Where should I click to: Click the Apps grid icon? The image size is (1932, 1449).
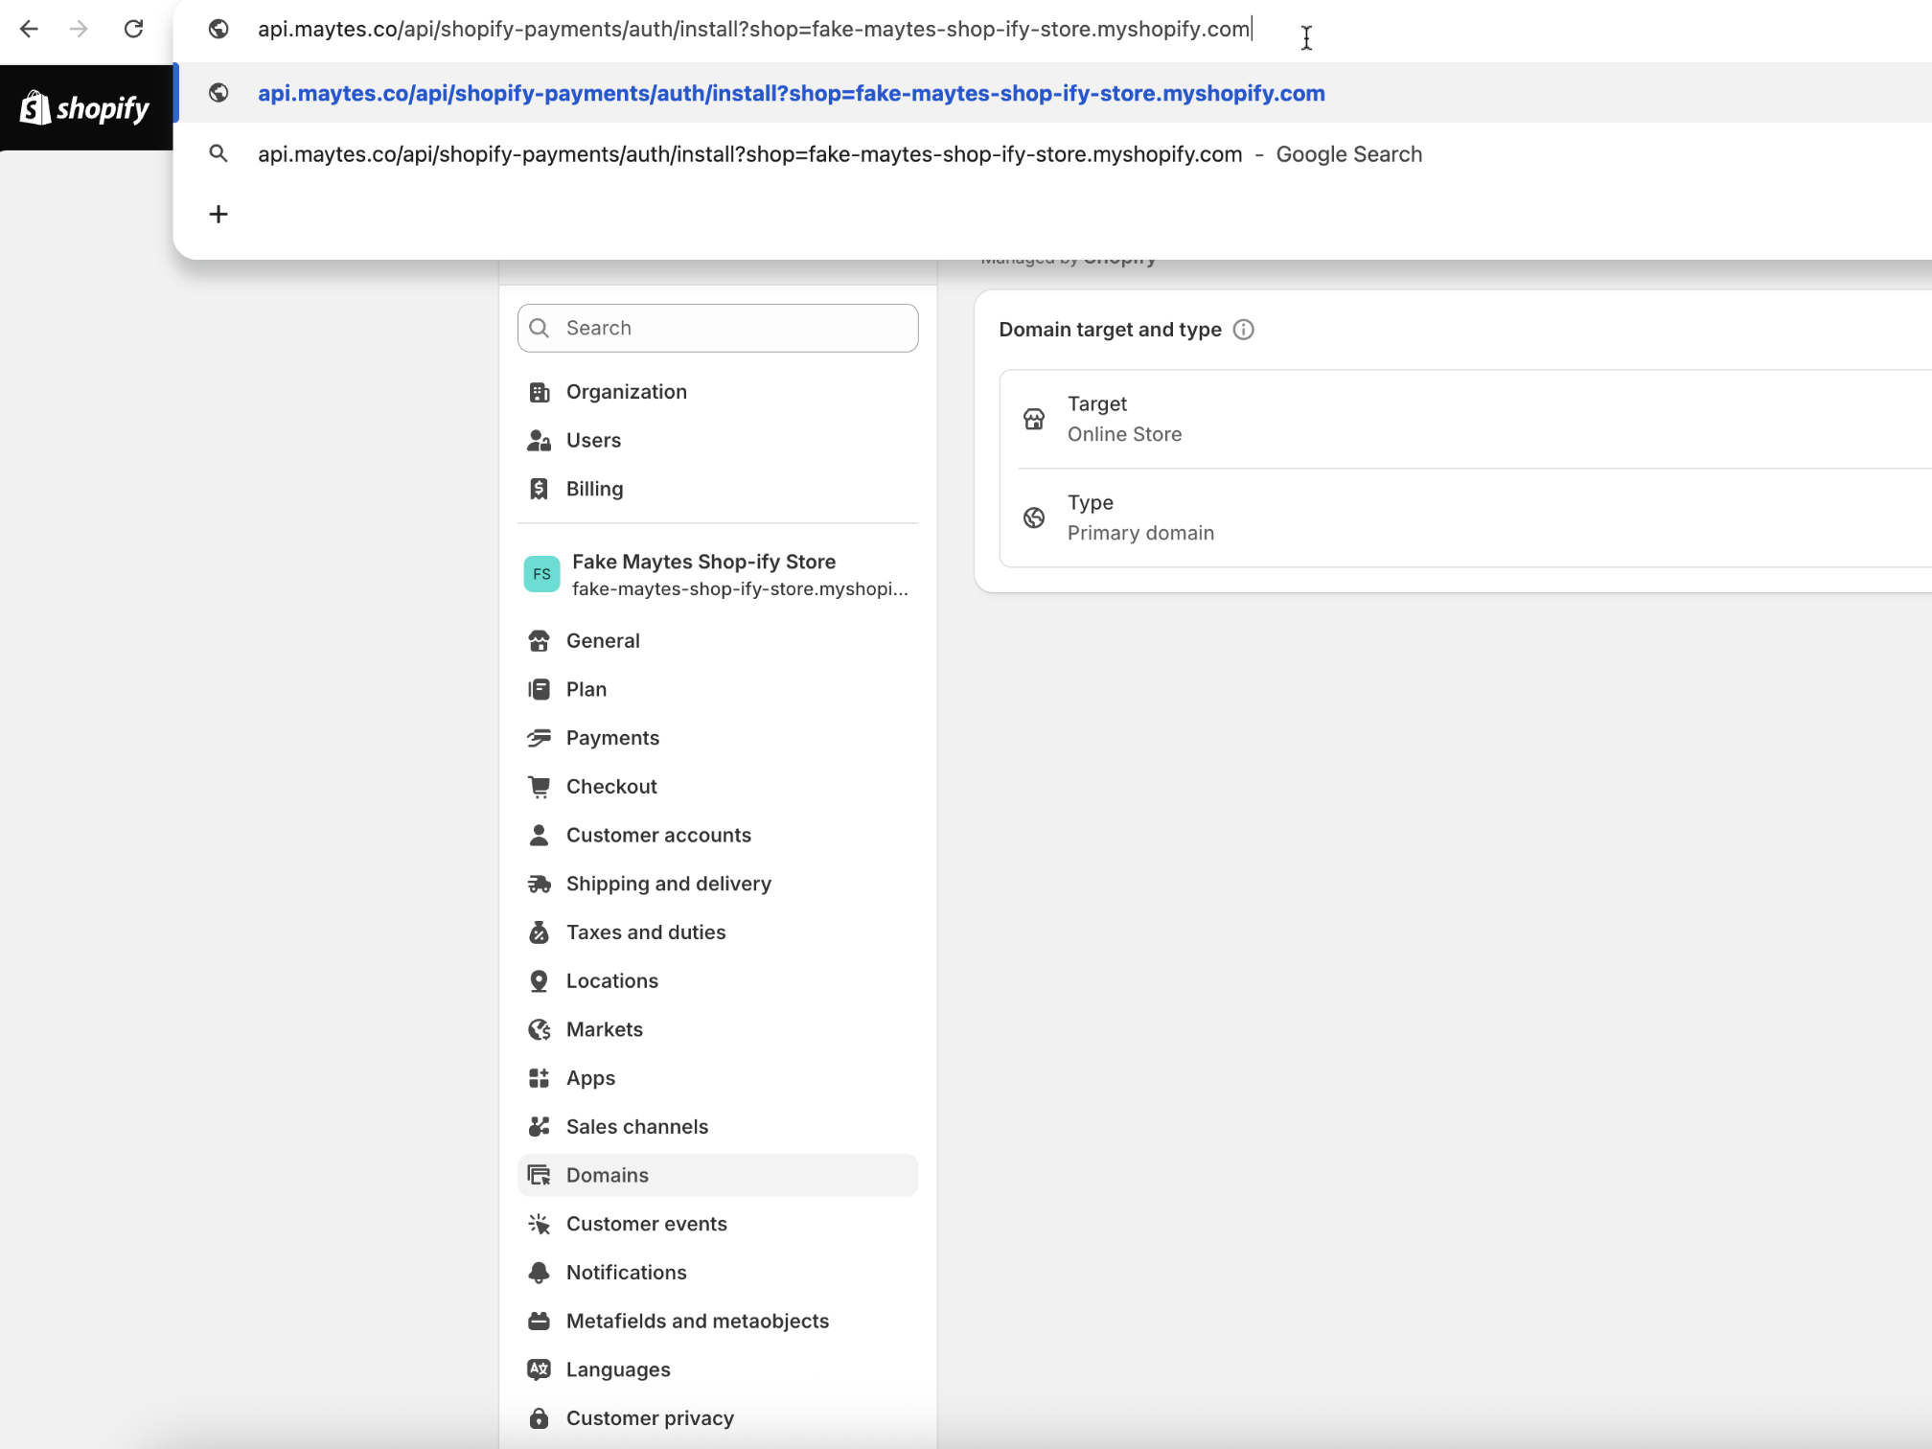click(x=540, y=1078)
